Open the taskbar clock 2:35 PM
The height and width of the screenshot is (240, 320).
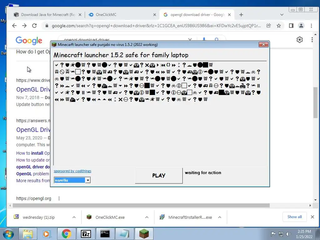coord(304,234)
